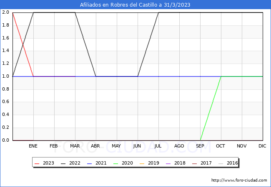Select the 2017 brown legend swatch
The width and height of the screenshot is (271, 187).
click(194, 163)
